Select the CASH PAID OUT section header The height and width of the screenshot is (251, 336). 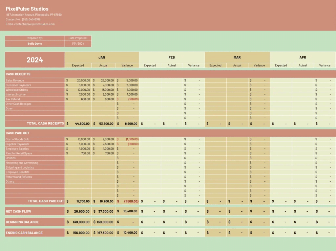(x=18, y=133)
